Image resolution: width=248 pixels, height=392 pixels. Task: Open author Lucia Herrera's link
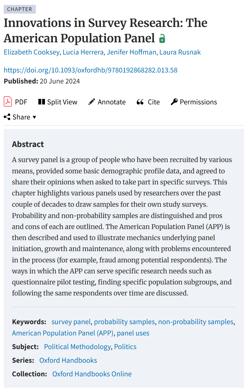83,52
